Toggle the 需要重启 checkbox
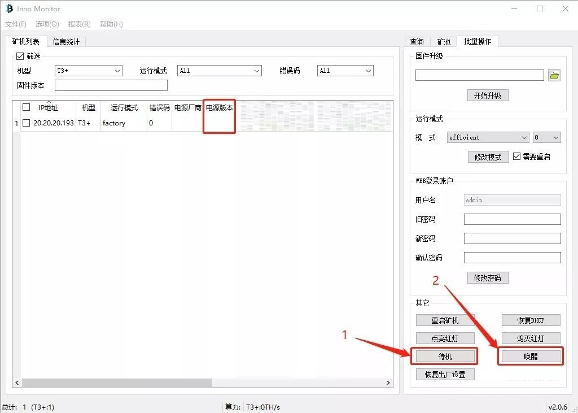The image size is (578, 413). click(516, 156)
